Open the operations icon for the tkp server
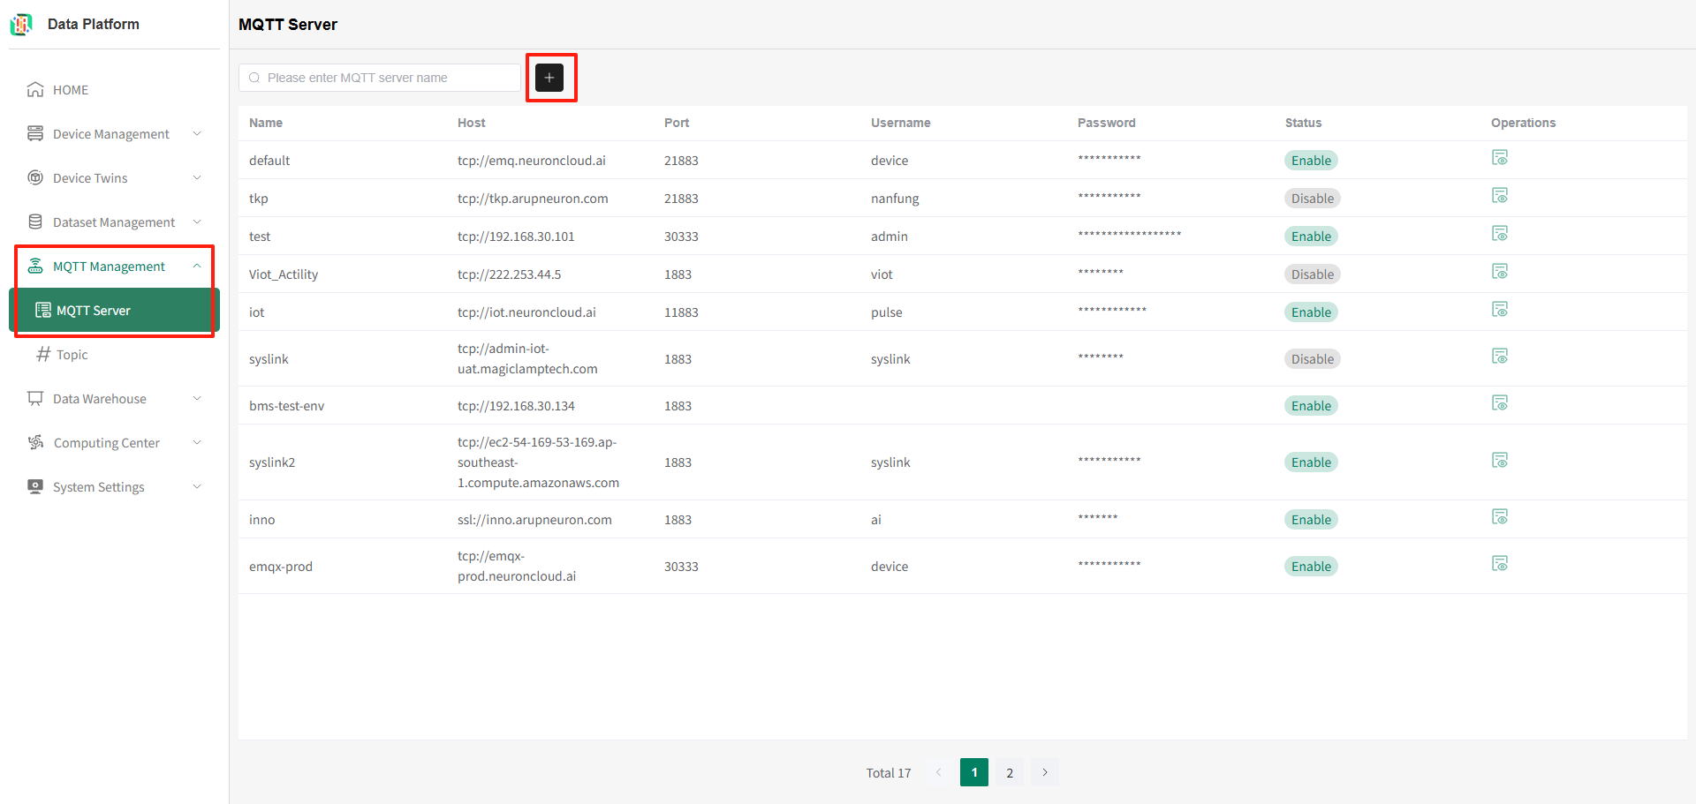Image resolution: width=1696 pixels, height=804 pixels. (x=1499, y=196)
